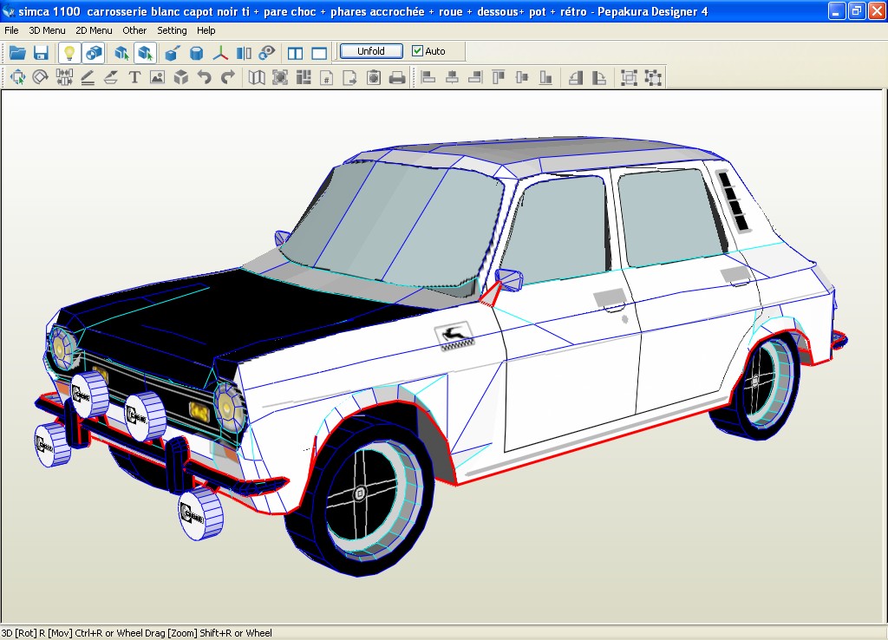
Task: Select the rotate part tool
Action: [x=40, y=77]
